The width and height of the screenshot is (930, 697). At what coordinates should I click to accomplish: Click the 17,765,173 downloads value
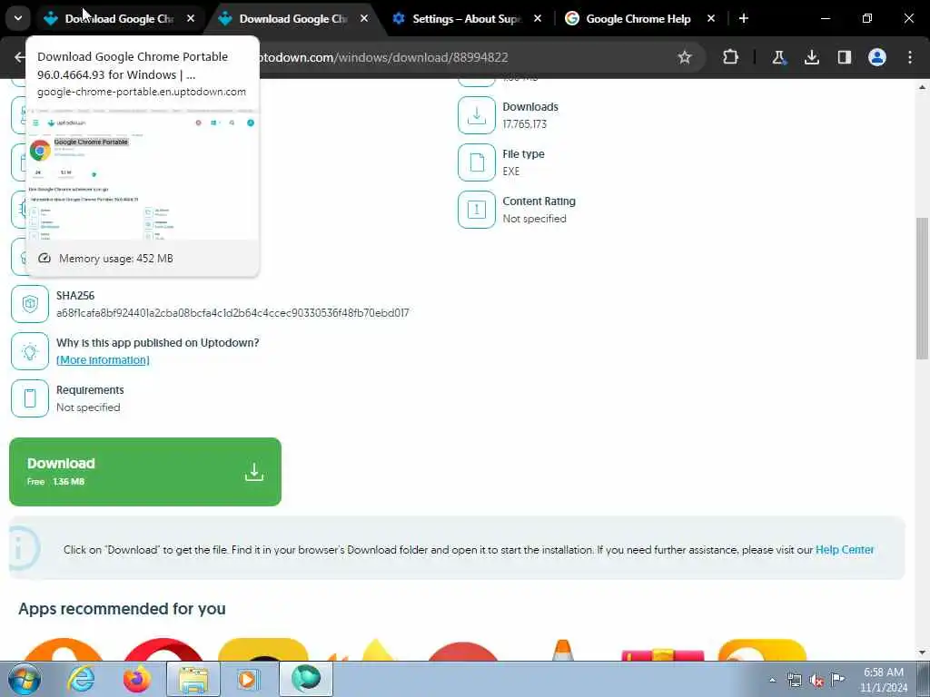[x=525, y=123]
